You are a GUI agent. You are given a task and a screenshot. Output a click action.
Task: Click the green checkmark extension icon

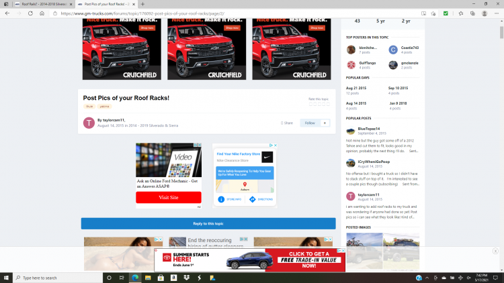pyautogui.click(x=446, y=13)
